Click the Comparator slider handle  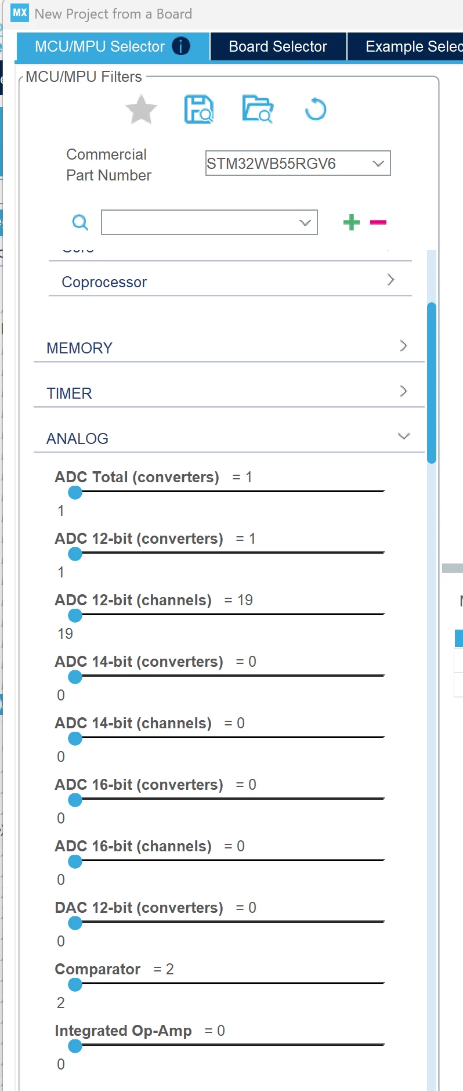click(75, 985)
